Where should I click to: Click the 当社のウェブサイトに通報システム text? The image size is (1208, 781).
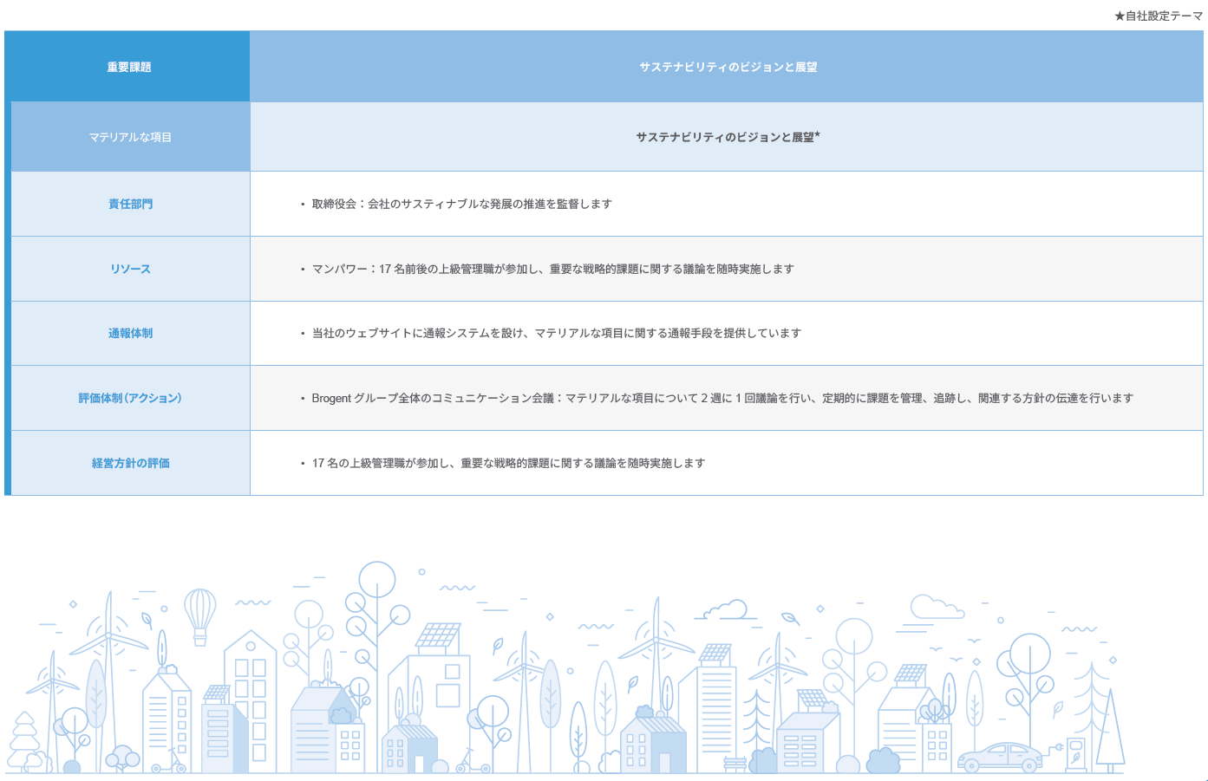pos(556,333)
